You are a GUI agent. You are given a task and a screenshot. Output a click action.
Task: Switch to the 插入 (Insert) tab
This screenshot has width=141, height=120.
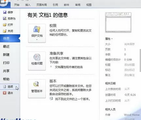pos(28,5)
